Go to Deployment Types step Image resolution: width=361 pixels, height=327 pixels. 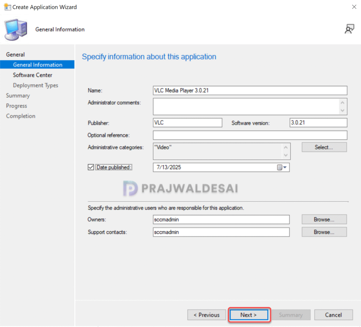36,85
